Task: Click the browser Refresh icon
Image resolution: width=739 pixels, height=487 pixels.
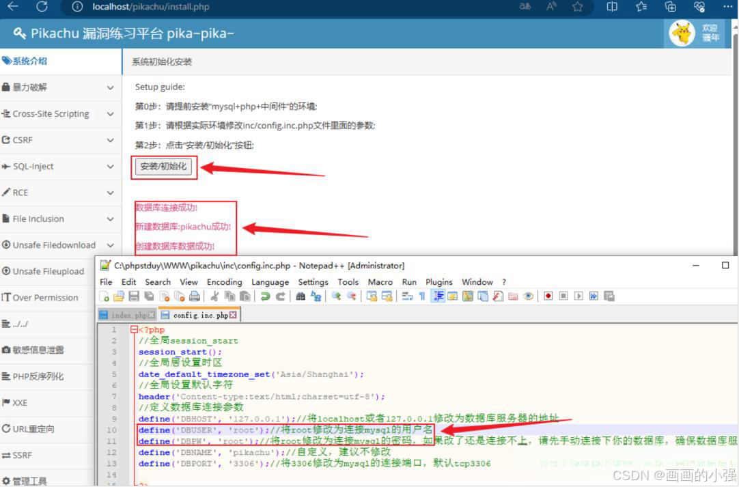Action: 42,7
